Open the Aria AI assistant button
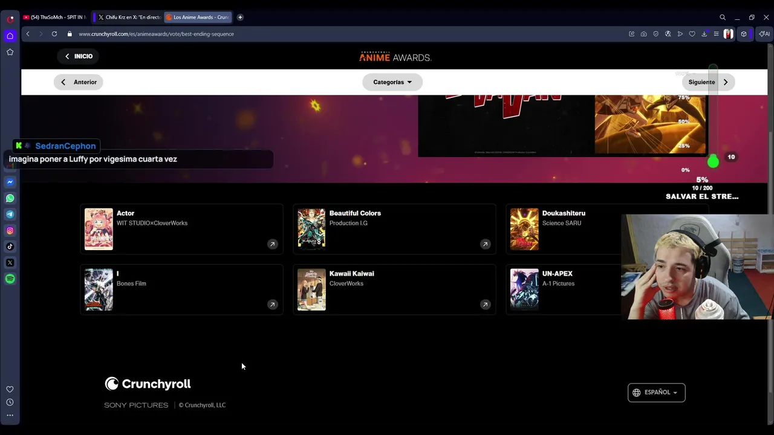This screenshot has width=774, height=435. [764, 34]
